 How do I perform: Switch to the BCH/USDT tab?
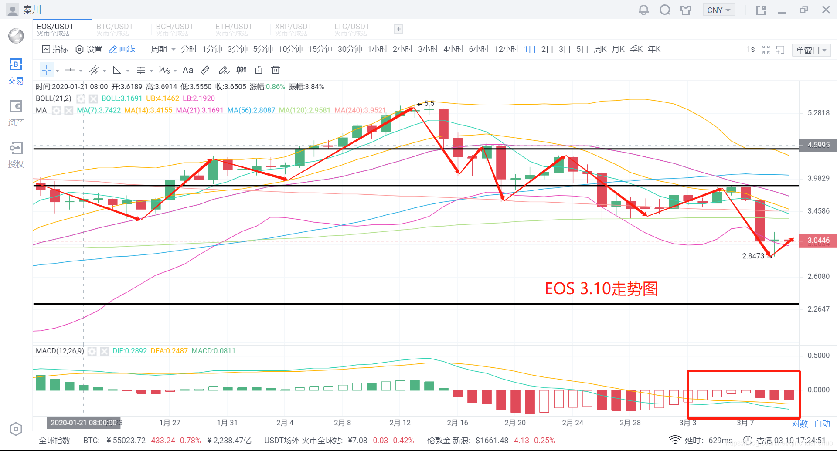[175, 30]
